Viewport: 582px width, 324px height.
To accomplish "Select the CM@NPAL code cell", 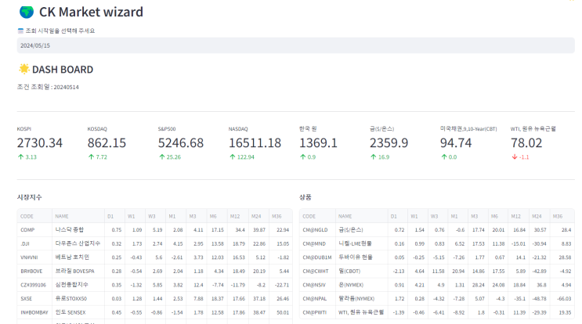I will point(317,298).
